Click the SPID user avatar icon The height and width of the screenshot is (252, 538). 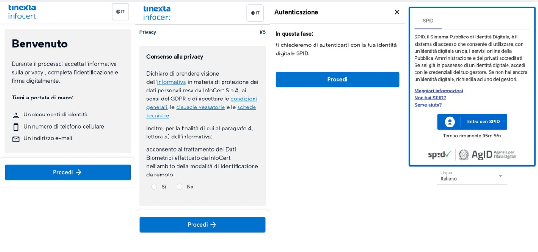point(449,122)
